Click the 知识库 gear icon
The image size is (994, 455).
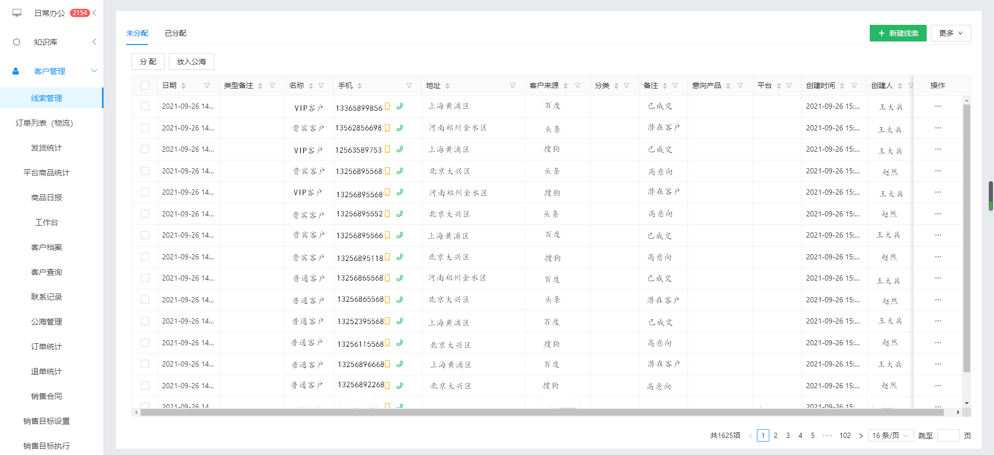17,42
